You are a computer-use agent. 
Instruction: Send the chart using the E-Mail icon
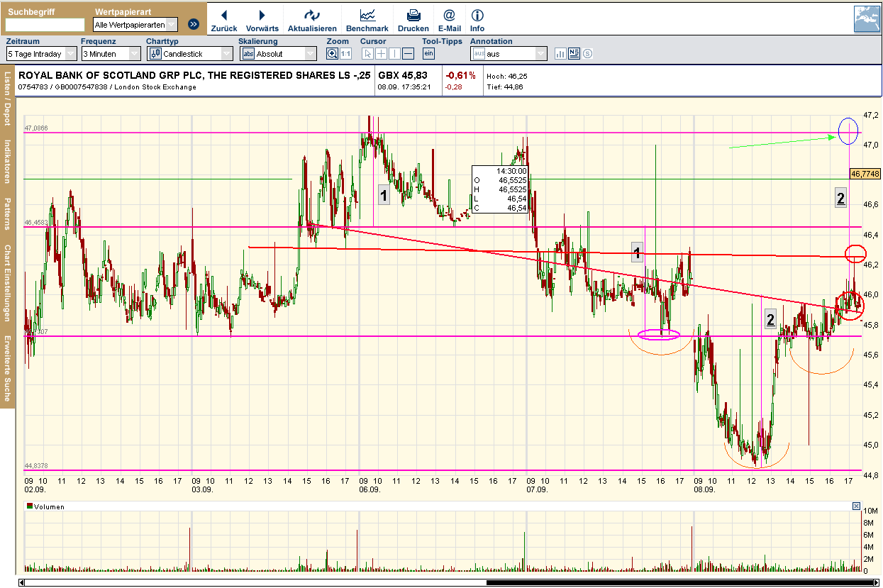click(449, 18)
